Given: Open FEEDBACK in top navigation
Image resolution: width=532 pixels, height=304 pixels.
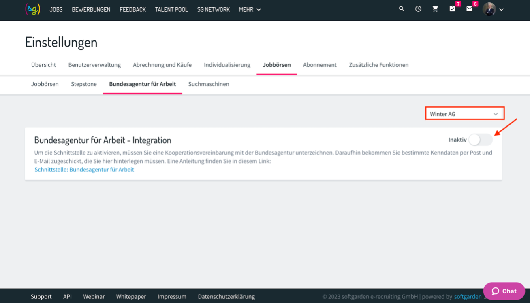Looking at the screenshot, I should pyautogui.click(x=133, y=9).
